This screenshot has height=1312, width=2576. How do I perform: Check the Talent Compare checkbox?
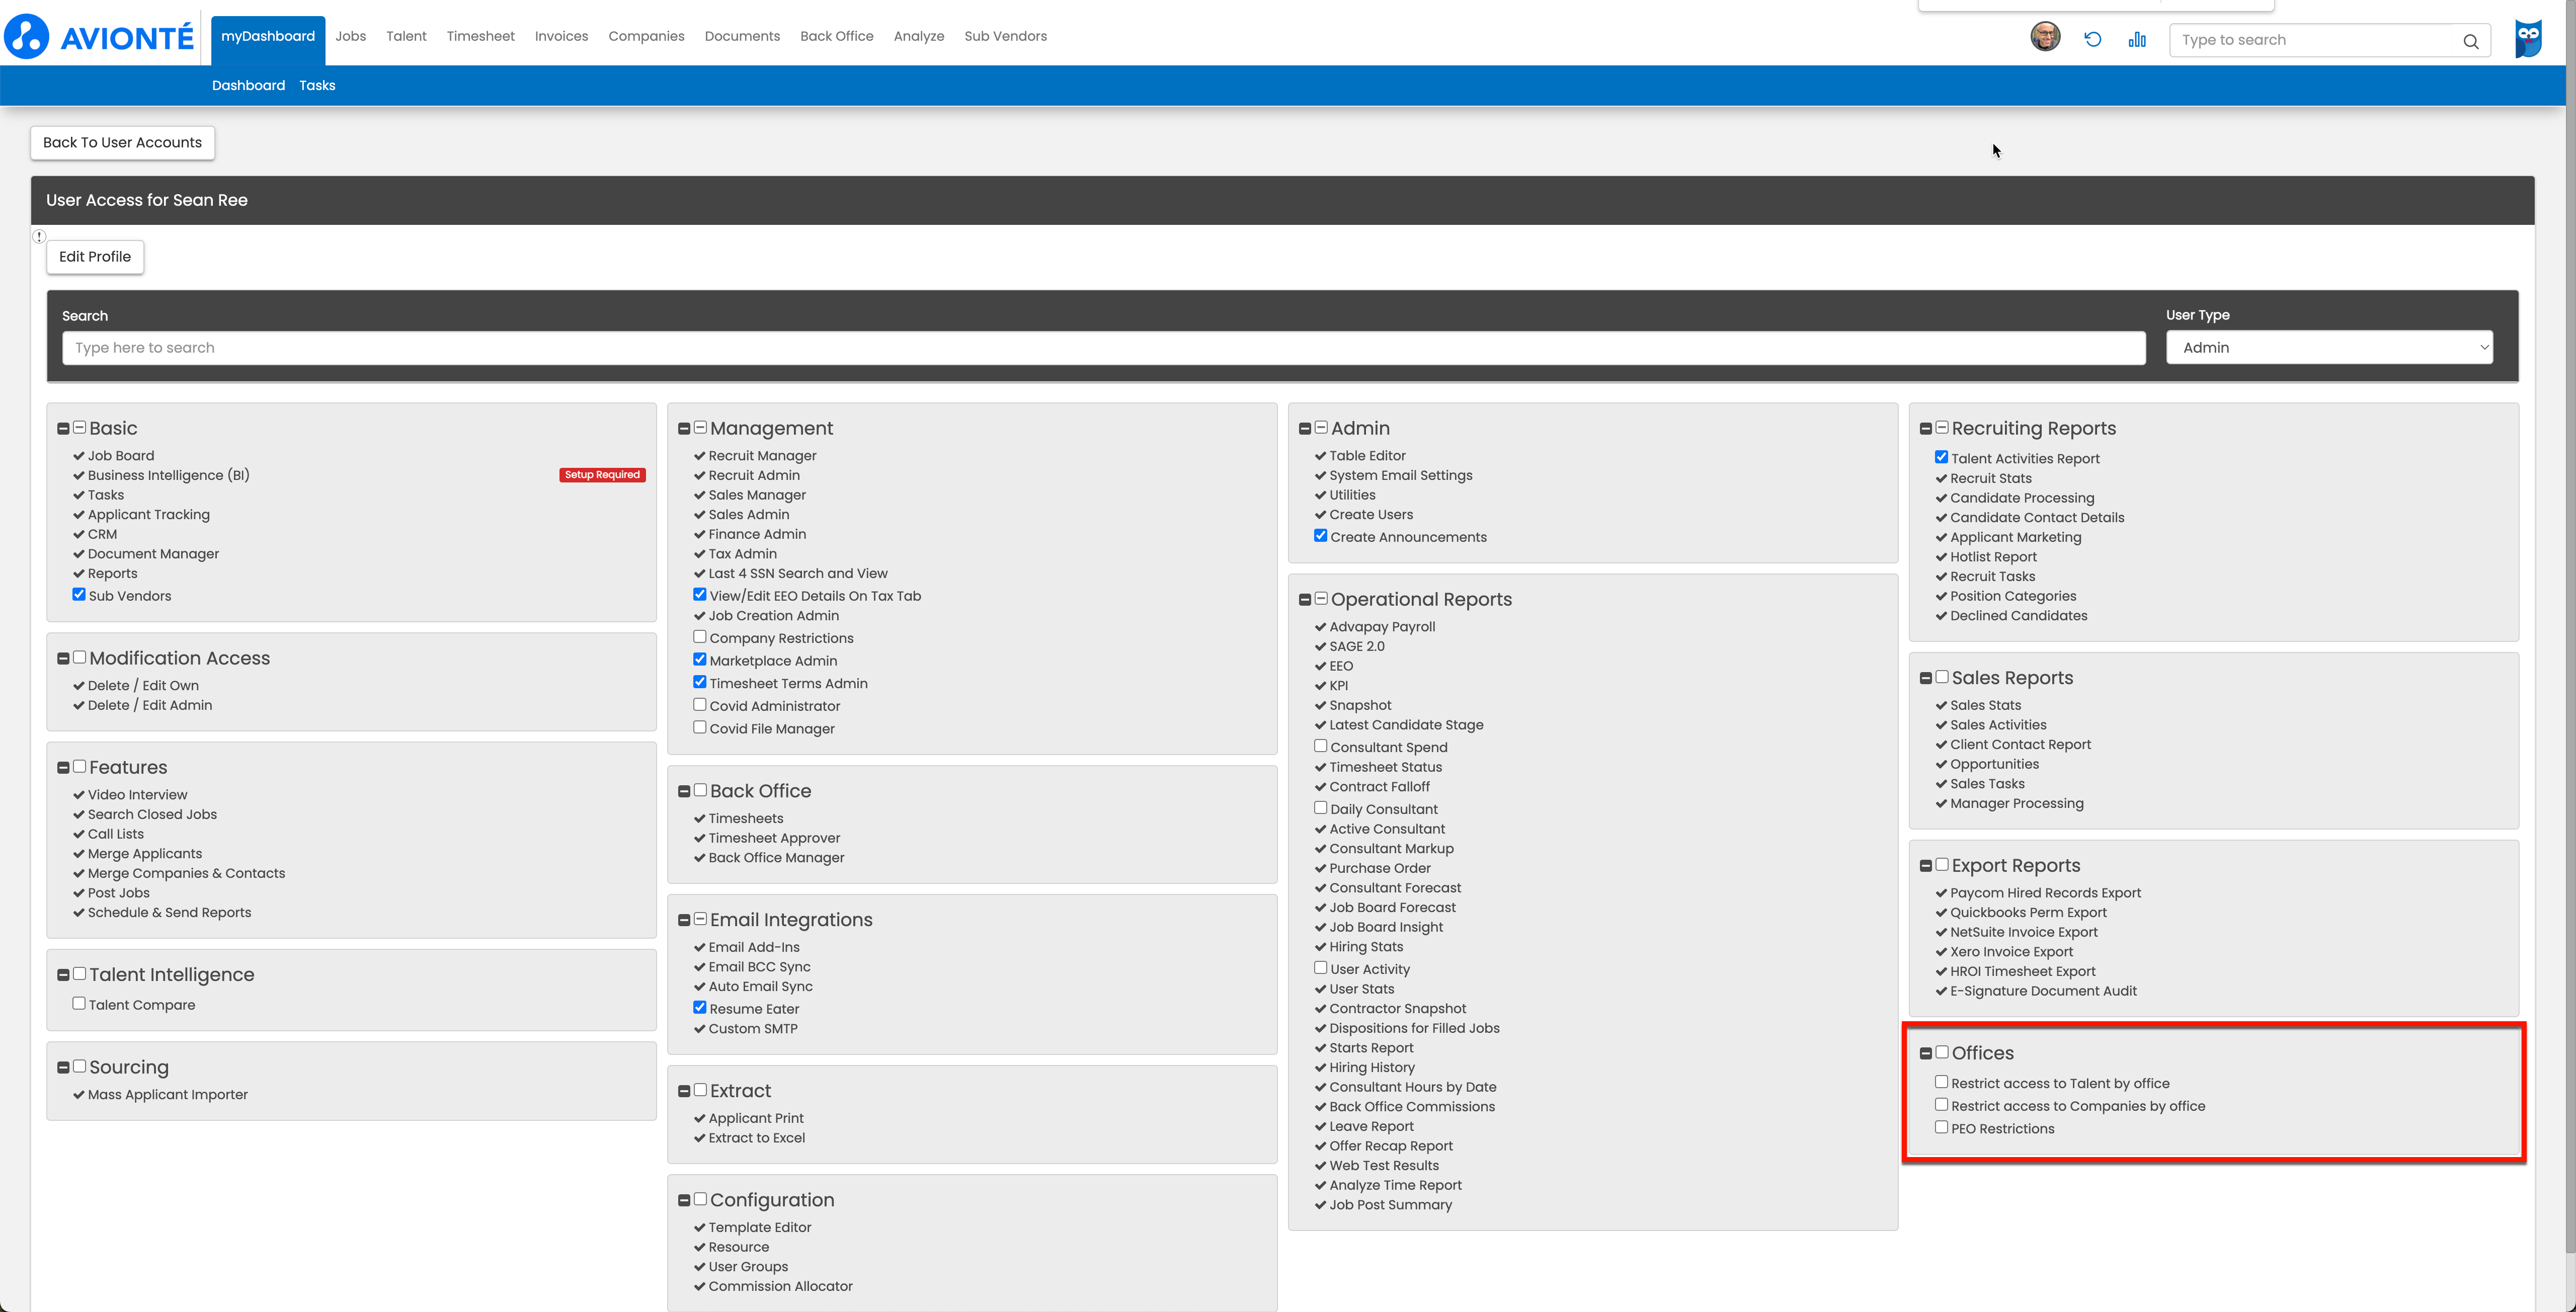(x=79, y=1004)
